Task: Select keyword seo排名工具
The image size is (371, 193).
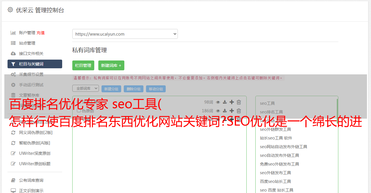Action: pos(272,112)
